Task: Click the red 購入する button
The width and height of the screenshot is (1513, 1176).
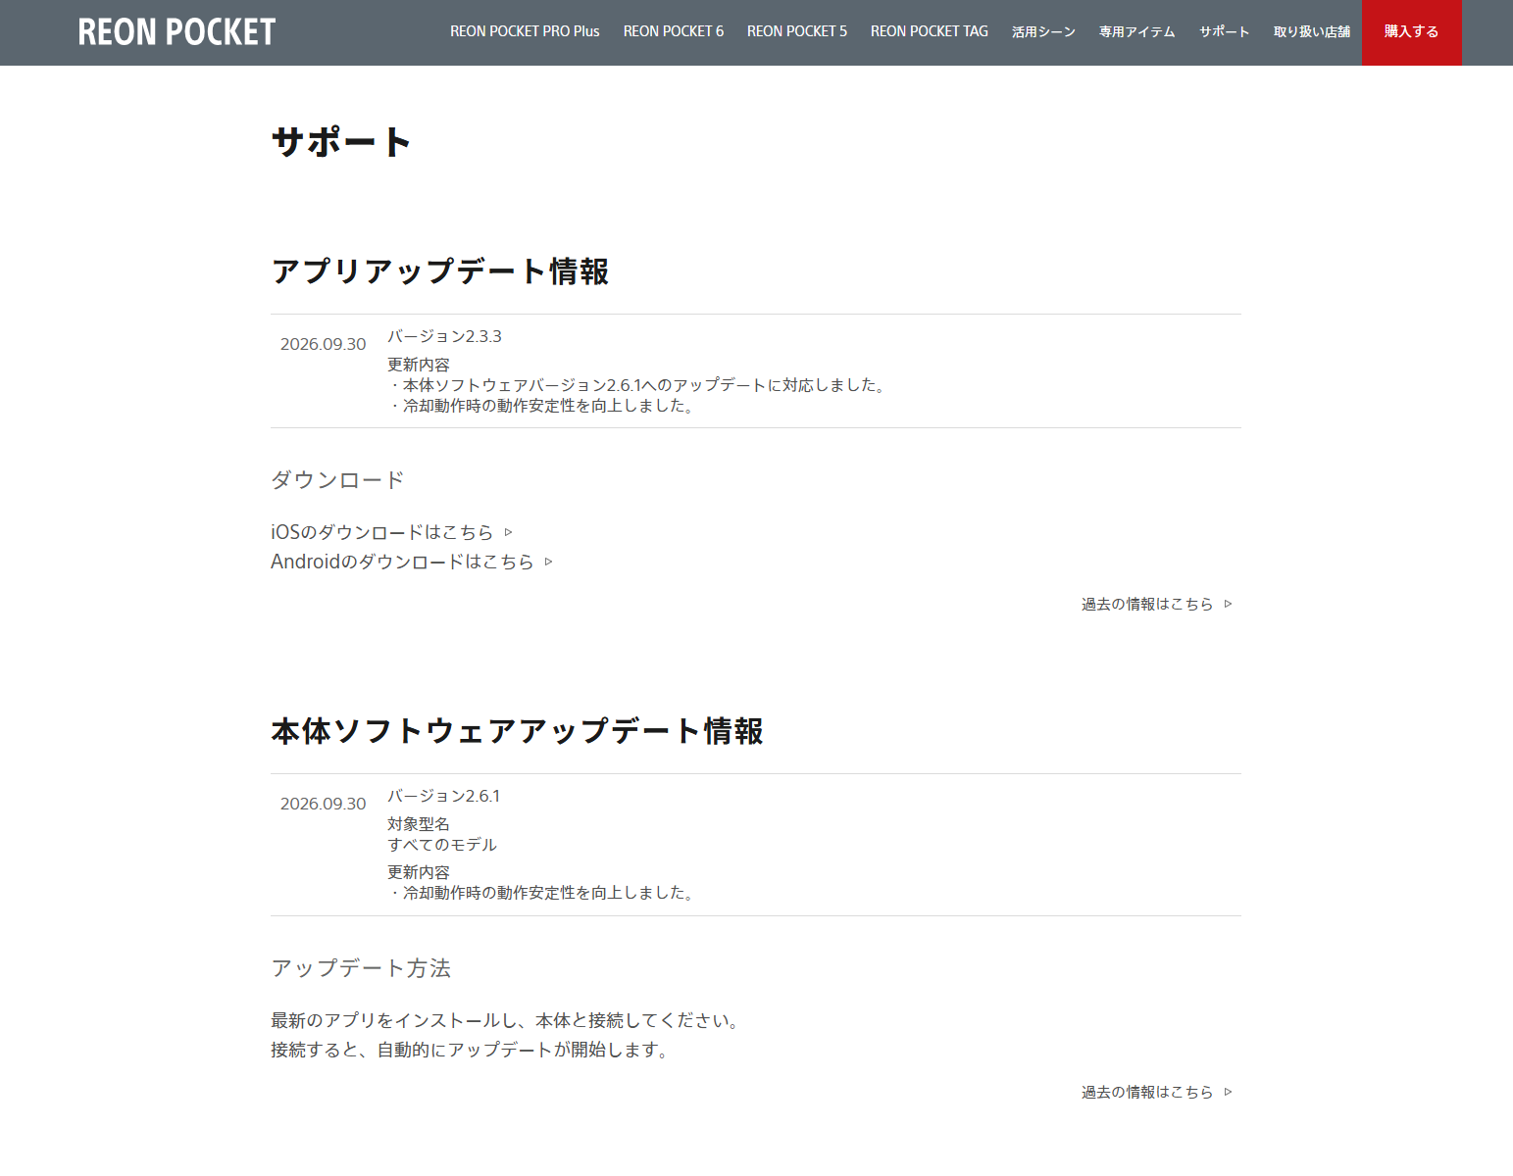Action: point(1412,32)
